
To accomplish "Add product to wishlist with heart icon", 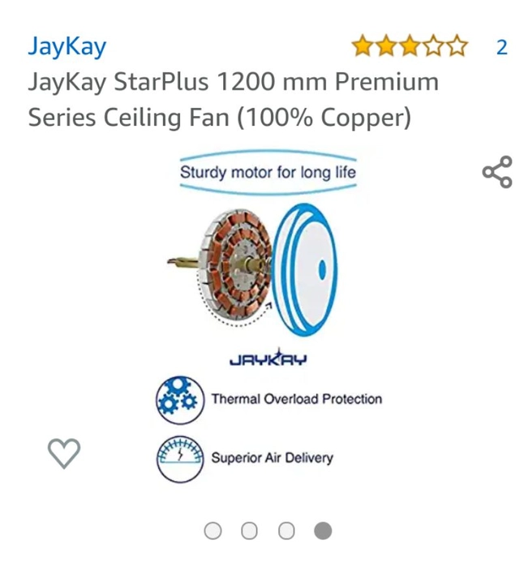I will click(64, 453).
